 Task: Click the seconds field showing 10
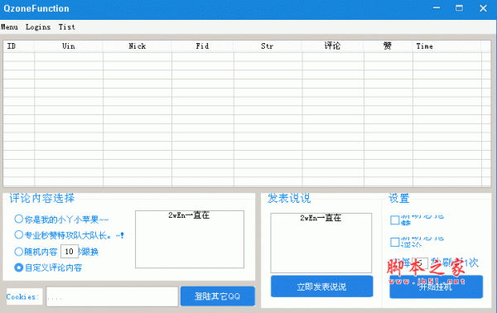pos(70,252)
